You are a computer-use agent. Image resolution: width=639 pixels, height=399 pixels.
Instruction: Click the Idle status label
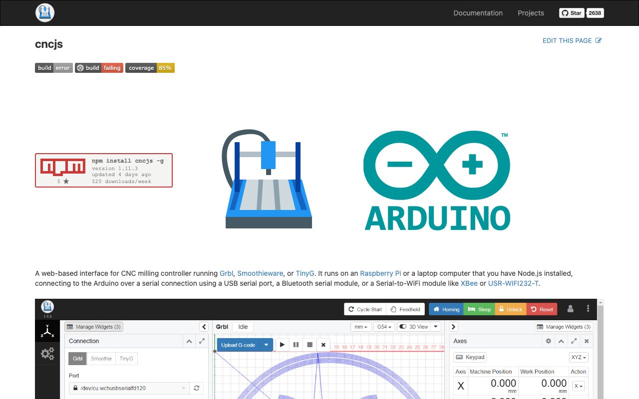pyautogui.click(x=243, y=327)
